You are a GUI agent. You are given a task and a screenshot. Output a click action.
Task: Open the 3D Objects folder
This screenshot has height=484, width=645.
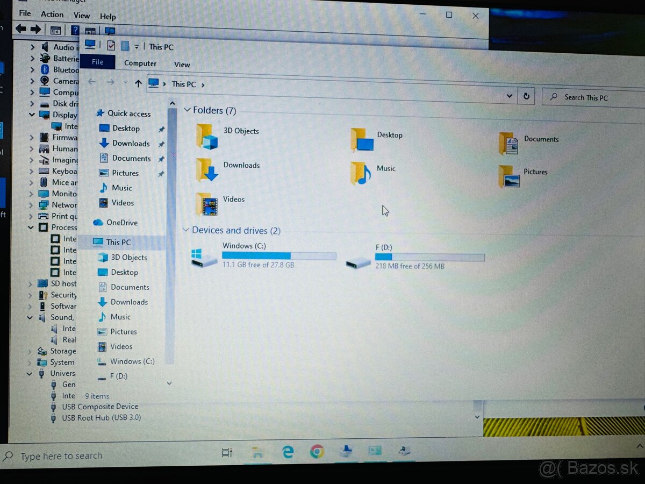pyautogui.click(x=241, y=131)
